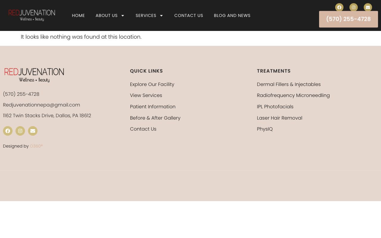Viewport: 381px width, 238px height.
Task: Select the Laser Hair Removal link
Action: point(279,118)
